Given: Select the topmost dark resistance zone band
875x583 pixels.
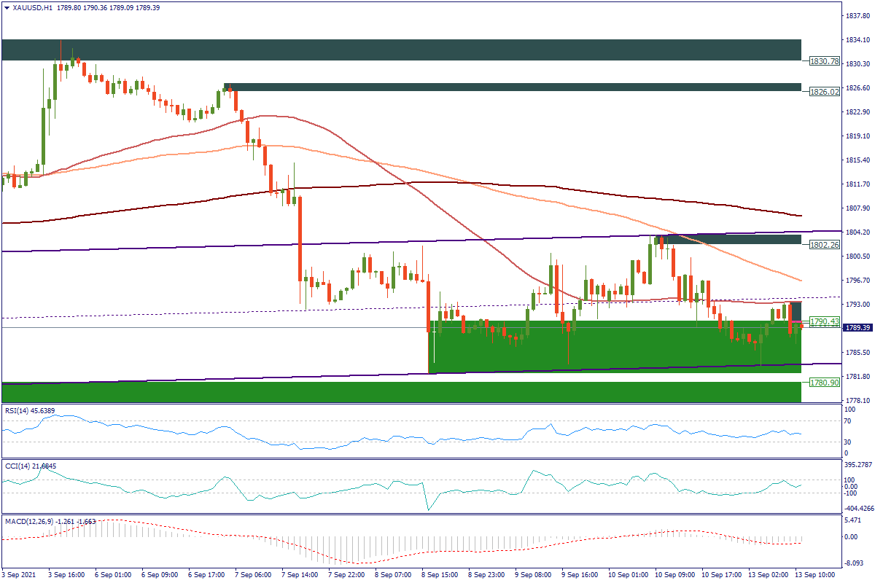Looking at the screenshot, I should [401, 50].
